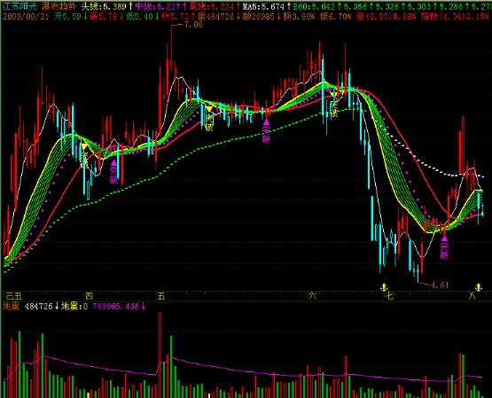Click the purple 749965.438 value
This screenshot has width=492, height=398.
click(x=116, y=306)
